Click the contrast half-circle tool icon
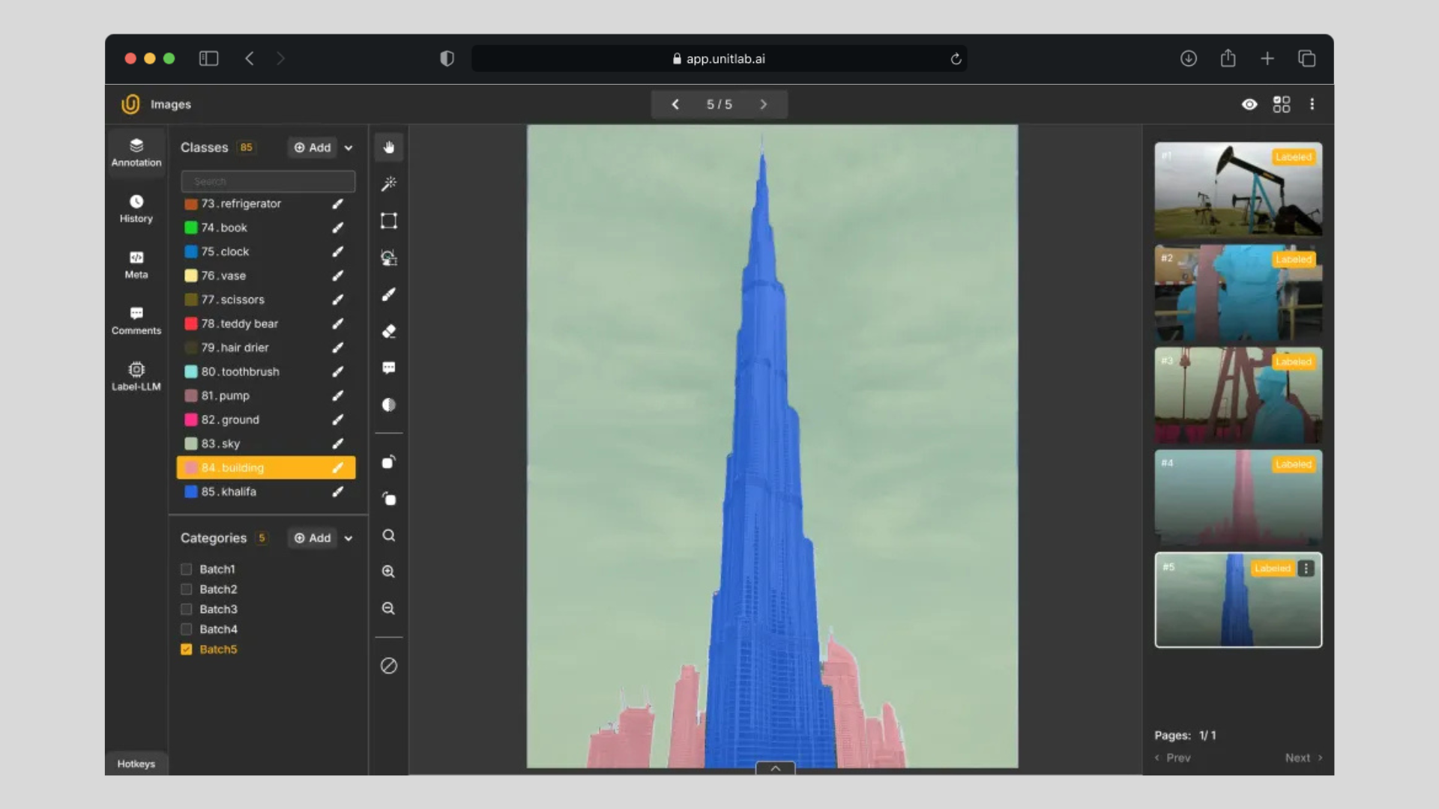The image size is (1439, 809). 388,404
